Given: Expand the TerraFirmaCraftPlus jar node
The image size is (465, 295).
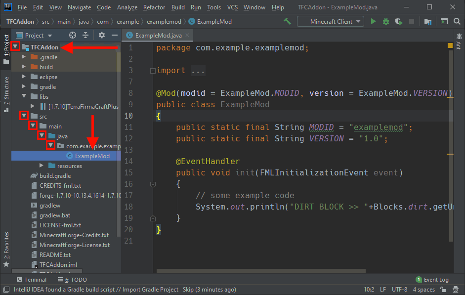Looking at the screenshot, I should coord(33,106).
